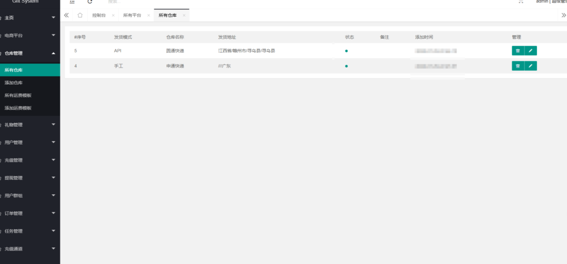This screenshot has height=264, width=567.
Task: Click the 添加时间 column header
Action: (424, 37)
